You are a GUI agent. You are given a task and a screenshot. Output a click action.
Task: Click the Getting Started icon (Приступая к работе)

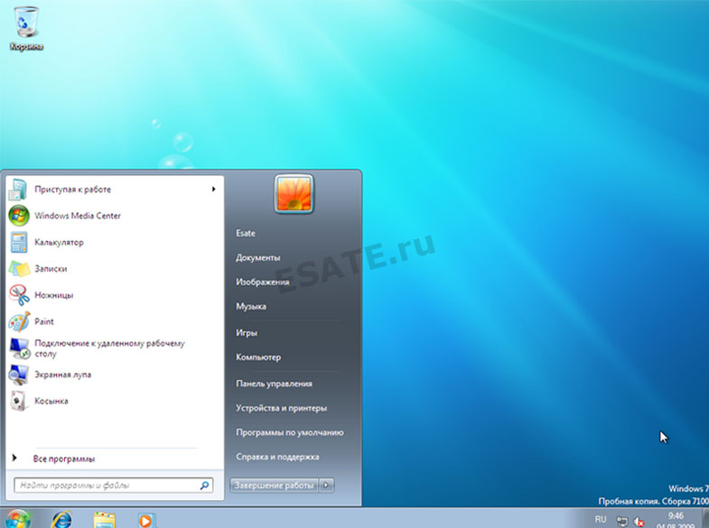pyautogui.click(x=19, y=190)
